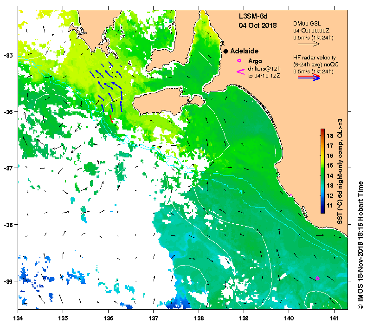Click the colorbar '13' temperature label

pos(330,186)
